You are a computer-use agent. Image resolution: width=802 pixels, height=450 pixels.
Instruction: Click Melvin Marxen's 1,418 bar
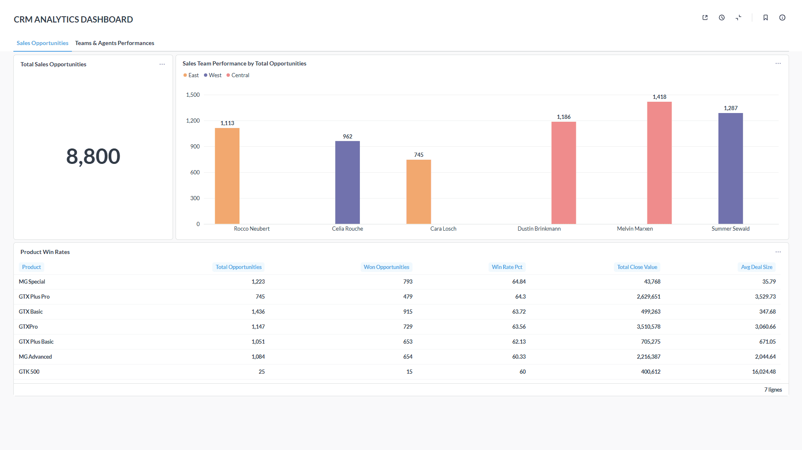click(x=659, y=163)
